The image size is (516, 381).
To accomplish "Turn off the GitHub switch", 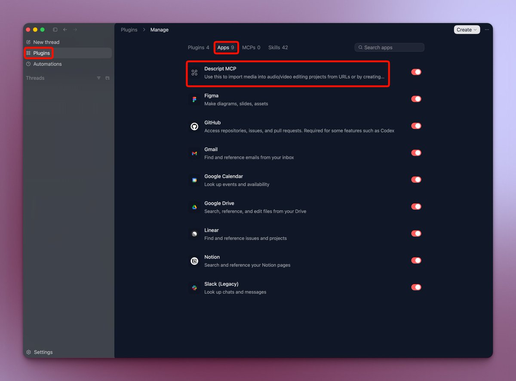I will pyautogui.click(x=416, y=126).
